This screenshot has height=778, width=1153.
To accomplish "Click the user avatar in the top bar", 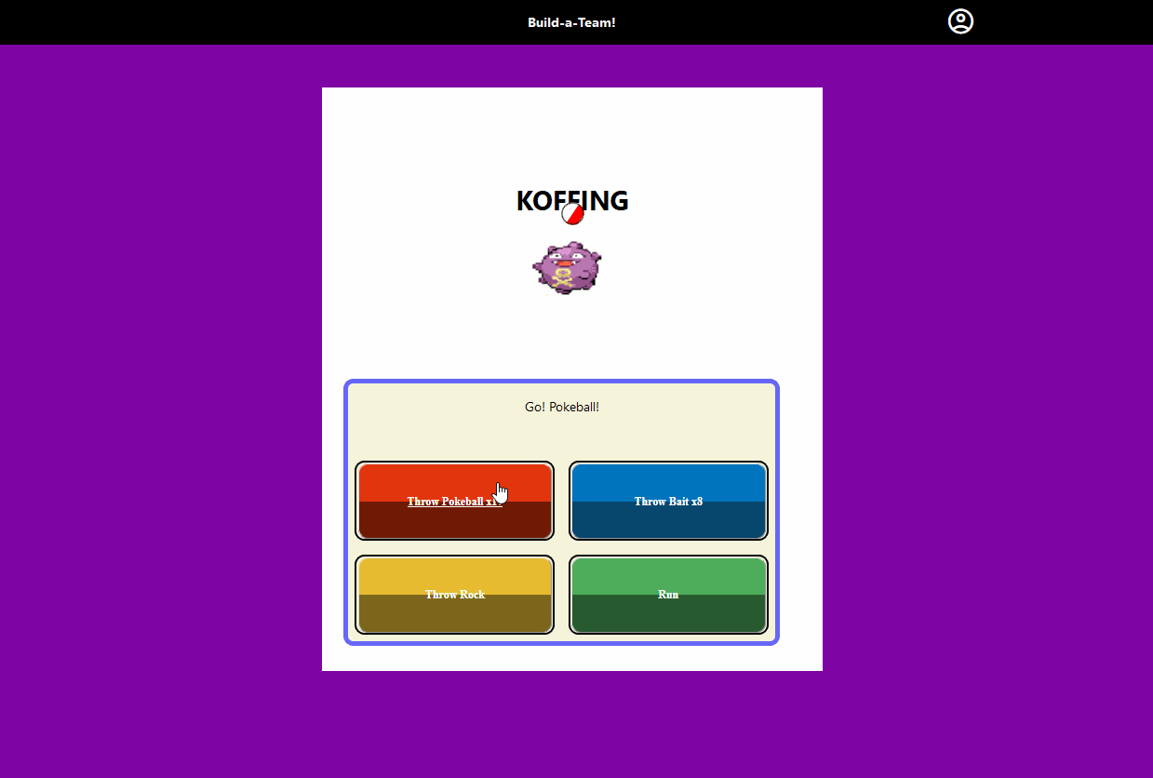I will pyautogui.click(x=959, y=20).
